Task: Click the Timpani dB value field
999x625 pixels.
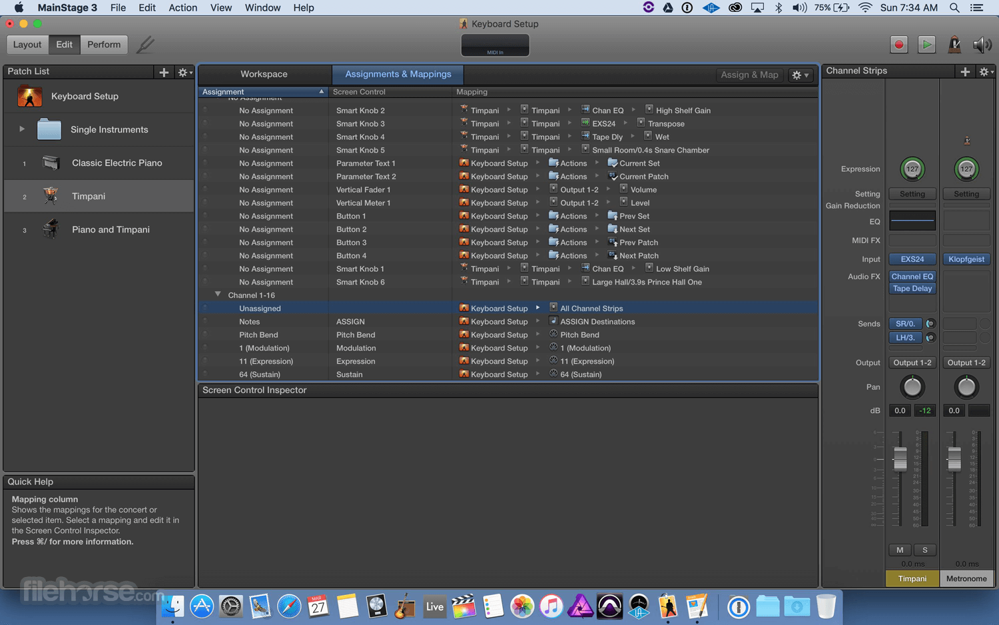Action: point(900,410)
